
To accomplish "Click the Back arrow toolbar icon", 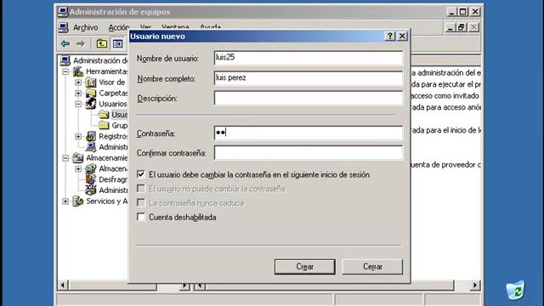I will pos(65,43).
